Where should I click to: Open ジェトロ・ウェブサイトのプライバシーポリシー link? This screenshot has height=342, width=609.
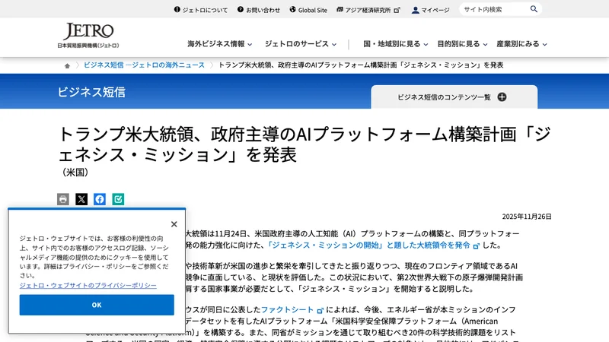coord(88,286)
